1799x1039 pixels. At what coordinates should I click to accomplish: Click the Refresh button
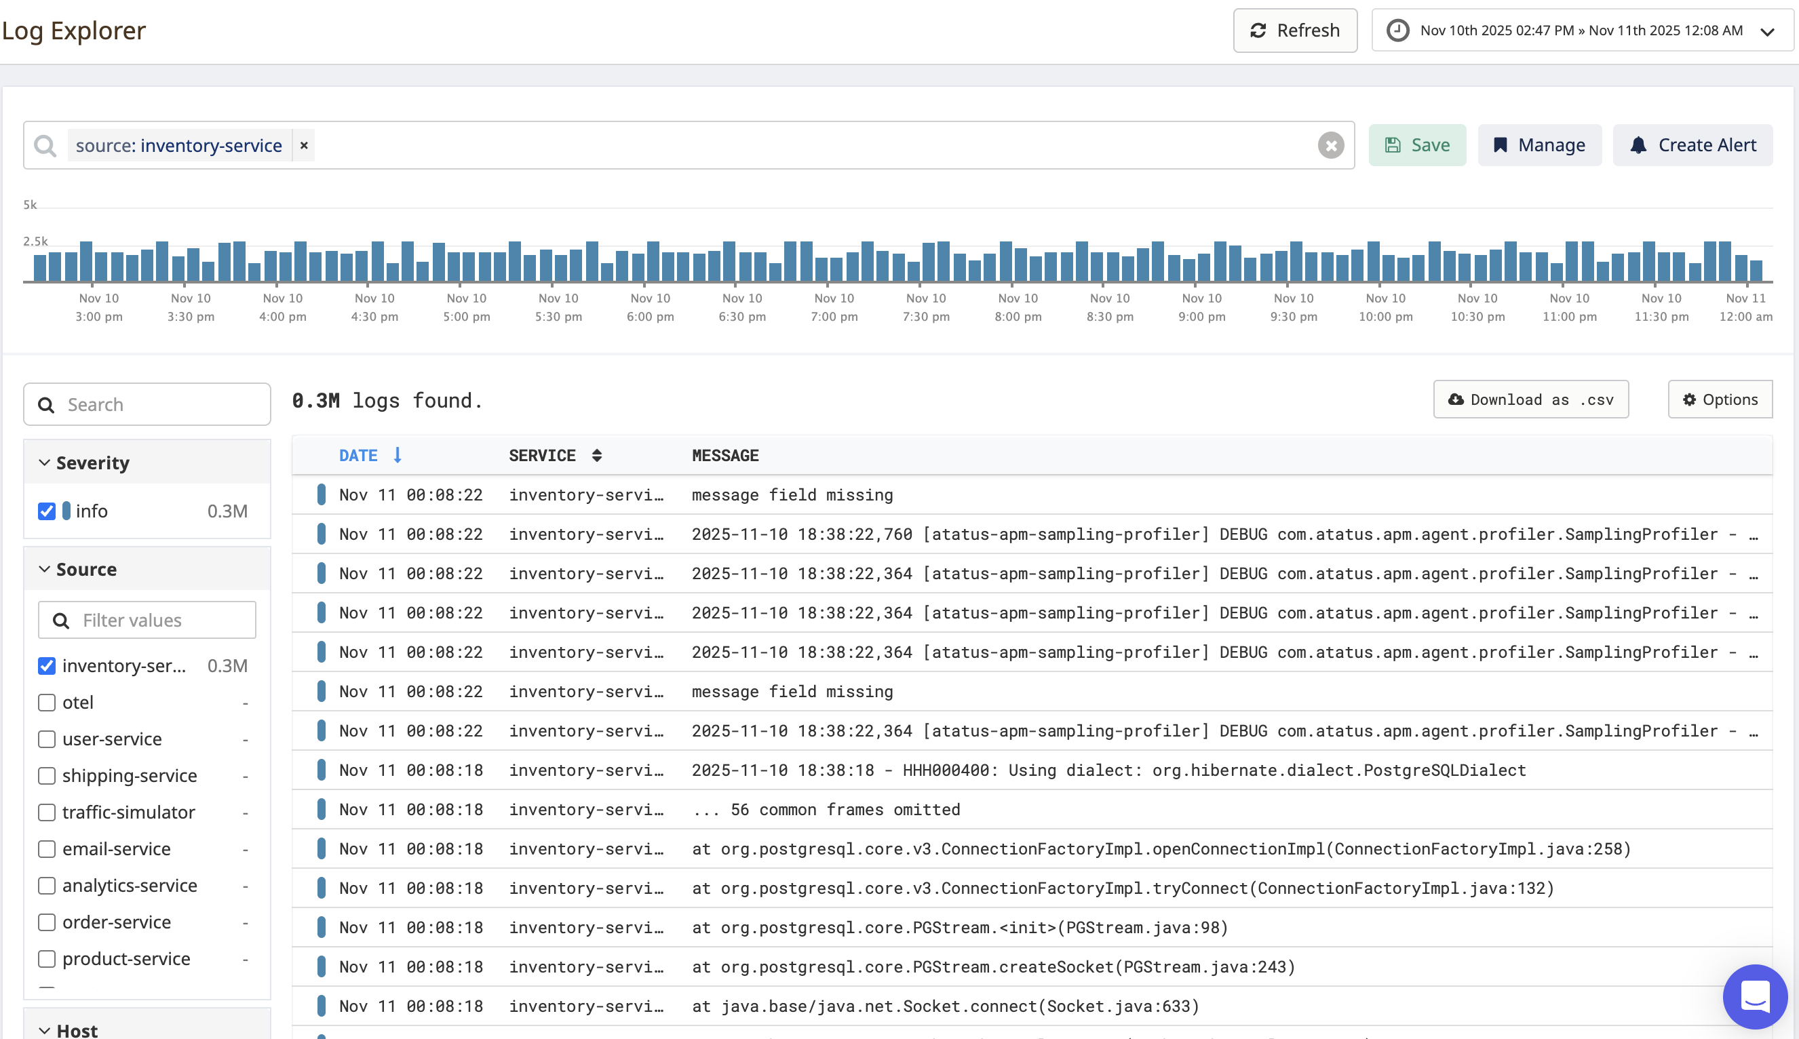click(x=1294, y=30)
